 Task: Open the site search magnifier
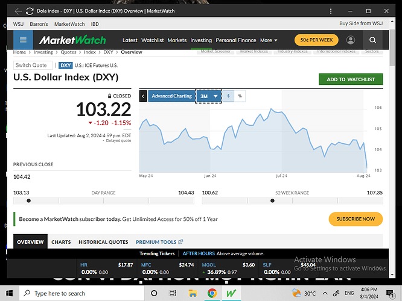point(372,40)
